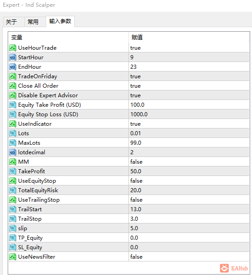The width and height of the screenshot is (252, 275).
Task: Click the Close All Order variable name
Action: coord(38,86)
